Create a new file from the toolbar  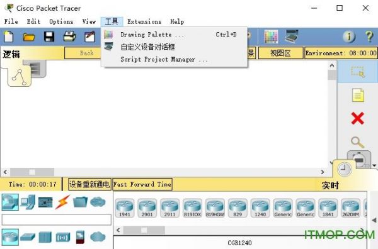(9, 37)
